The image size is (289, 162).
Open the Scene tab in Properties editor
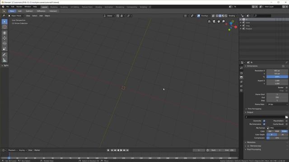pyautogui.click(x=242, y=86)
